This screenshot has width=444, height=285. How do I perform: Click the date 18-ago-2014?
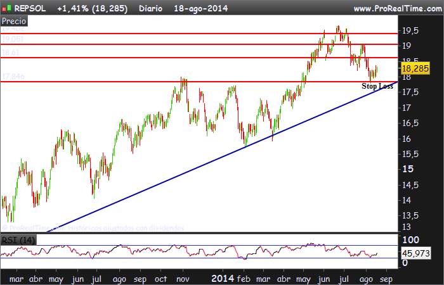click(x=201, y=8)
